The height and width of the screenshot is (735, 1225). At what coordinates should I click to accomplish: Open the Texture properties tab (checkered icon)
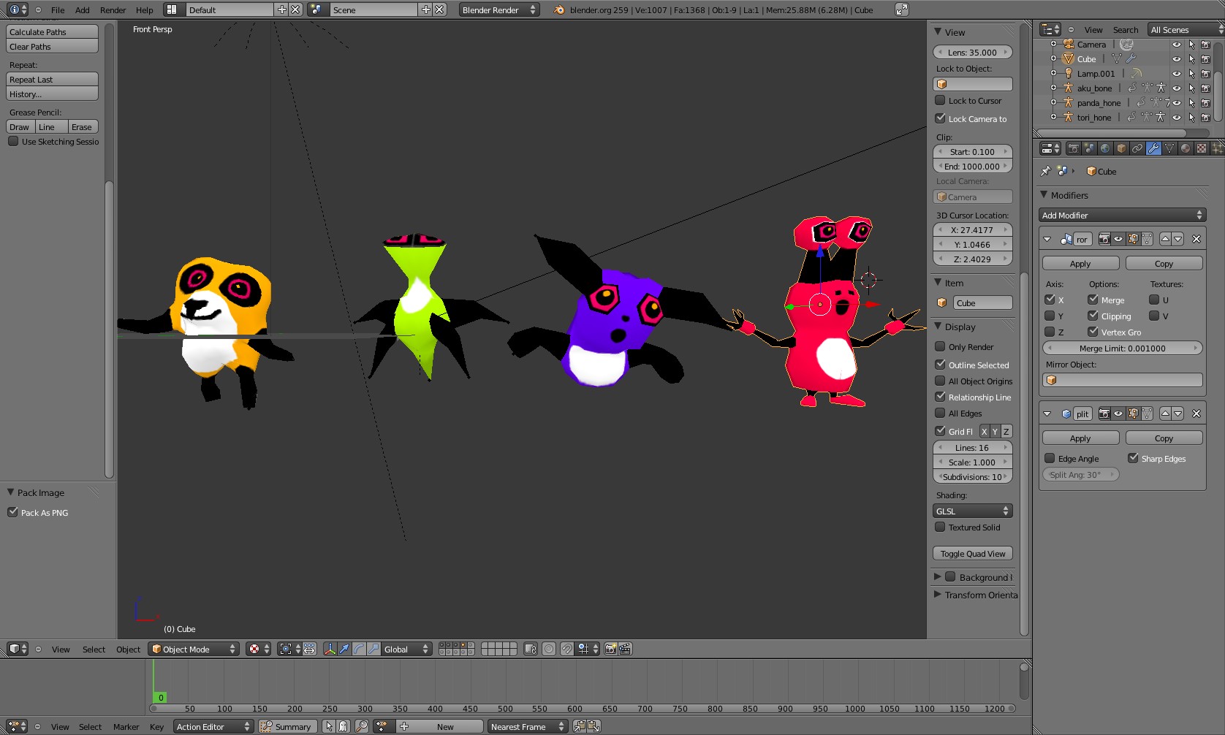pyautogui.click(x=1202, y=148)
